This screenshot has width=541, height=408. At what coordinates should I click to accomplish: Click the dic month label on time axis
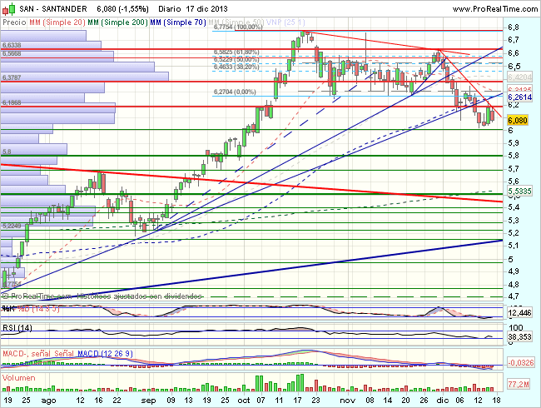(x=443, y=401)
